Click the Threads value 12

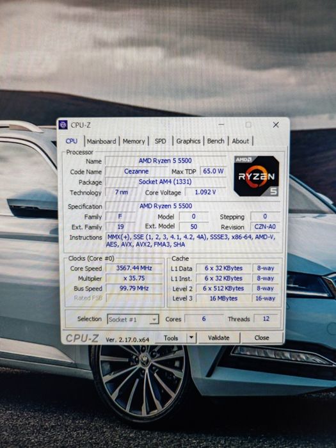(x=266, y=319)
